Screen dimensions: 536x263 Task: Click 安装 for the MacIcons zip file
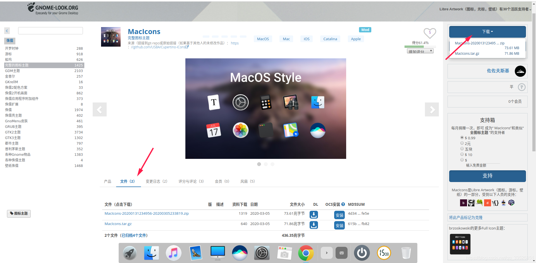pos(339,215)
